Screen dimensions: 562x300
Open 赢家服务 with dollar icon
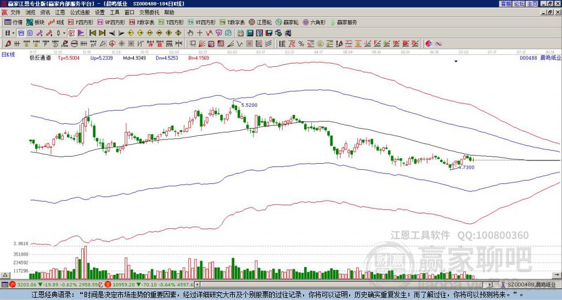pos(344,22)
